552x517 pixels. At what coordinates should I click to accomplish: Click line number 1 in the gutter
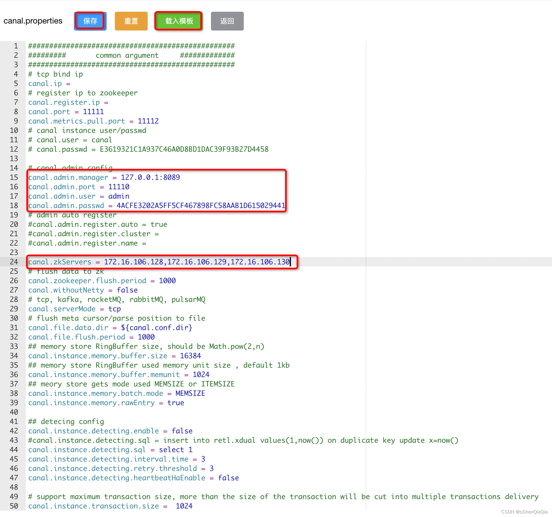[16, 46]
